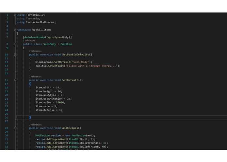Click the 'hackBI.Items' namespace name
Viewport: 227px width, 162px height.
tap(42, 30)
